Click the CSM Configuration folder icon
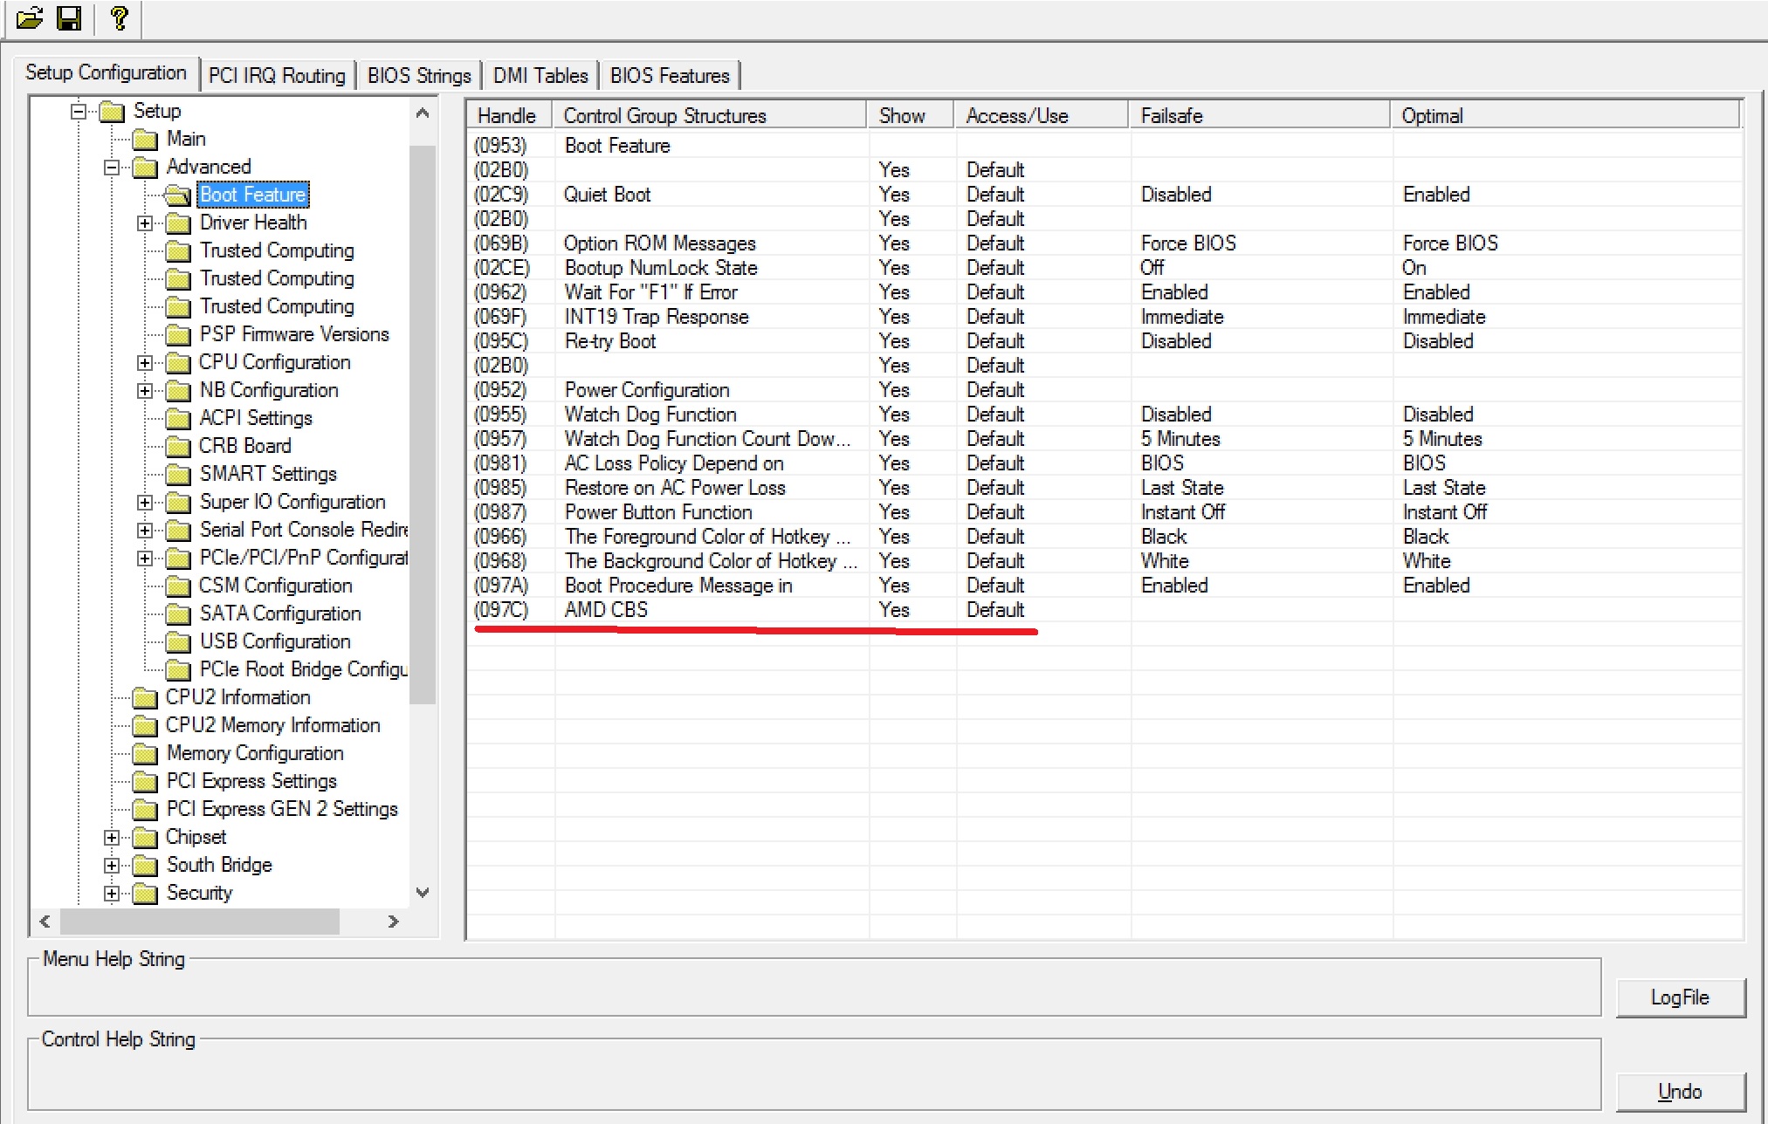The image size is (1768, 1124). point(178,586)
